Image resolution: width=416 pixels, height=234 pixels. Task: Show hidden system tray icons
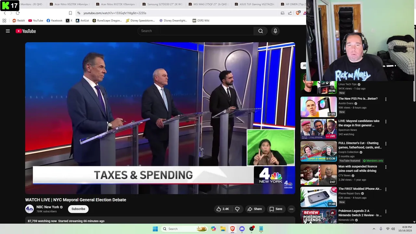[374, 229]
